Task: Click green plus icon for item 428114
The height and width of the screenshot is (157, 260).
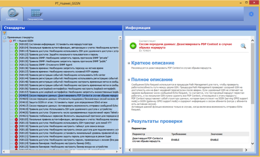Action: coord(16,51)
